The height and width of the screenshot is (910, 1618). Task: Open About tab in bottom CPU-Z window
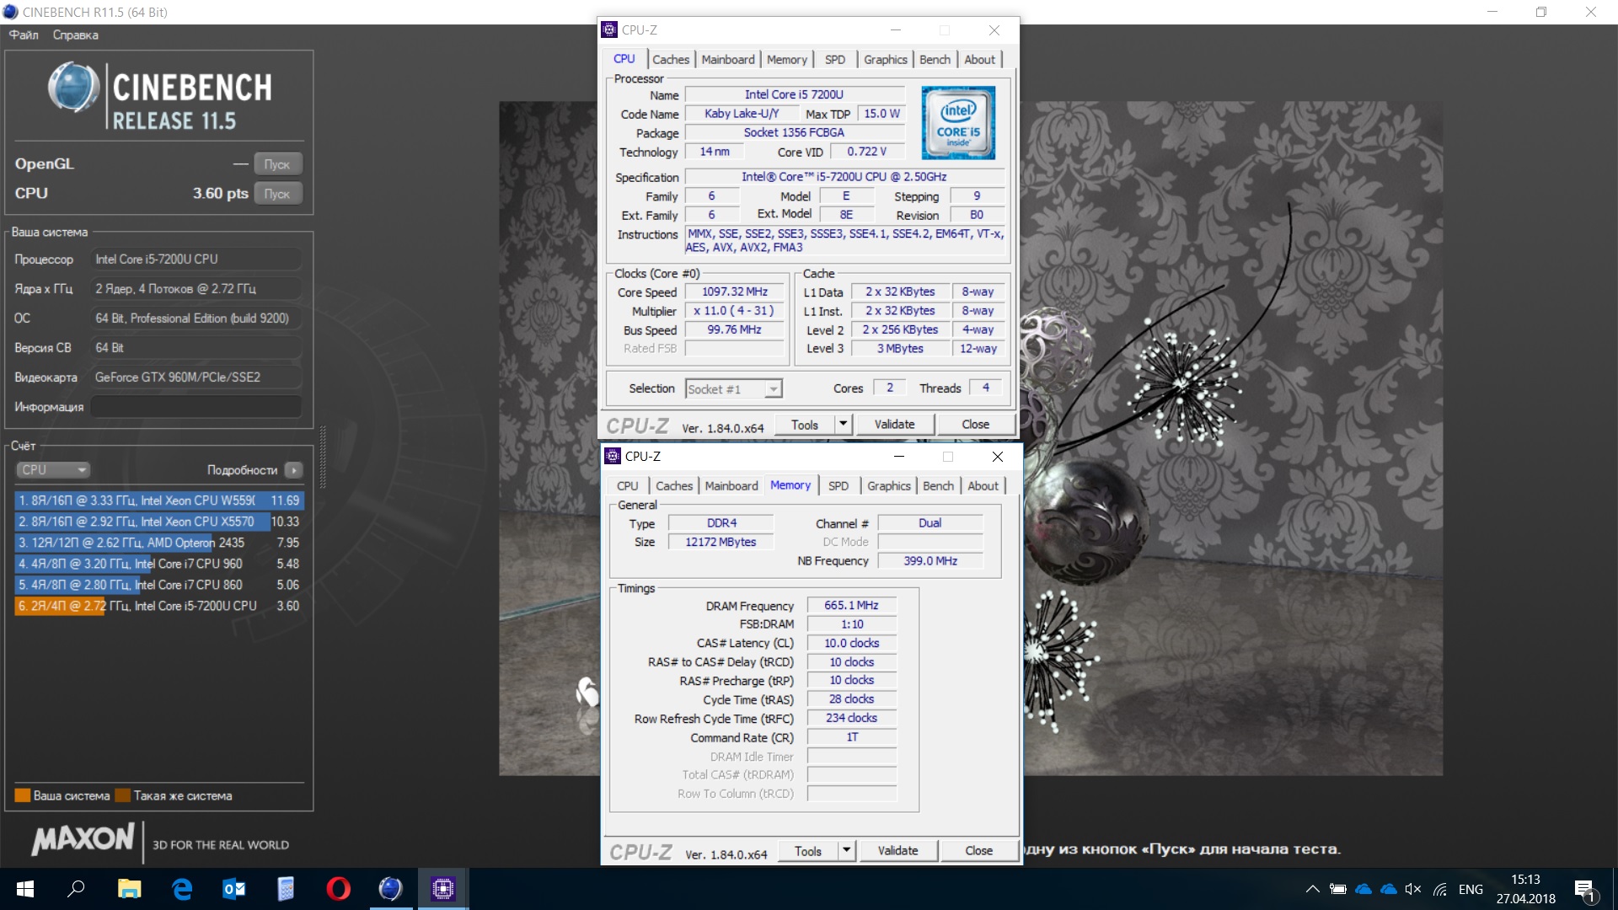point(983,486)
